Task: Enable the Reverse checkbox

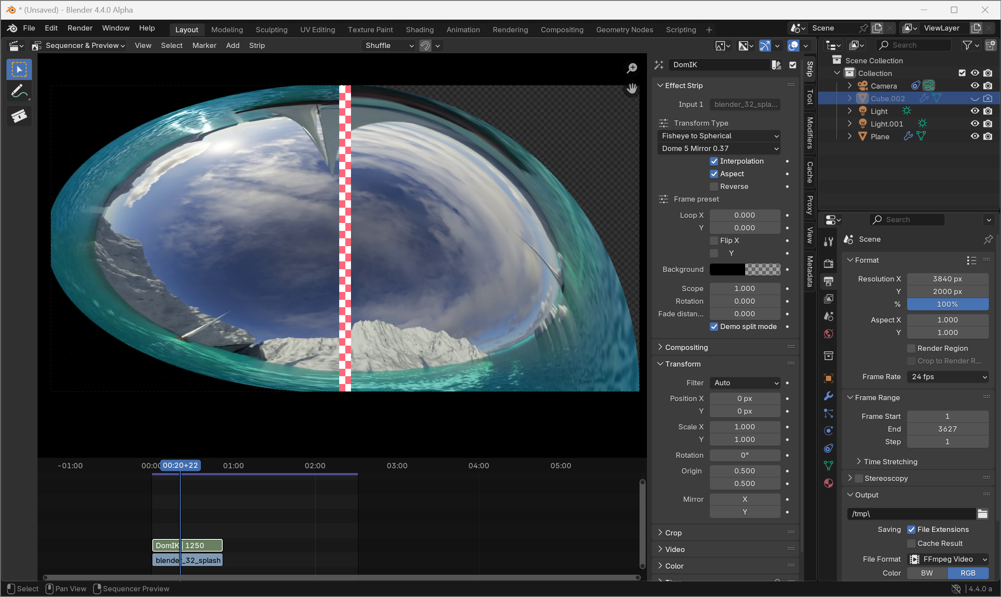Action: [x=714, y=186]
